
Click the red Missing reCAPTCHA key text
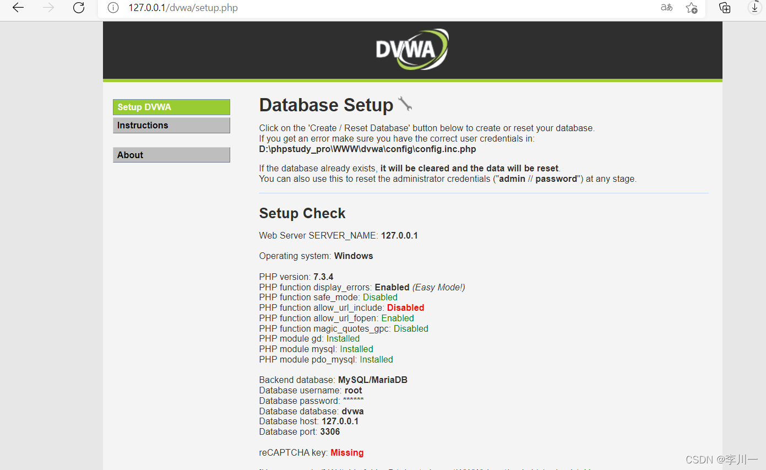347,452
